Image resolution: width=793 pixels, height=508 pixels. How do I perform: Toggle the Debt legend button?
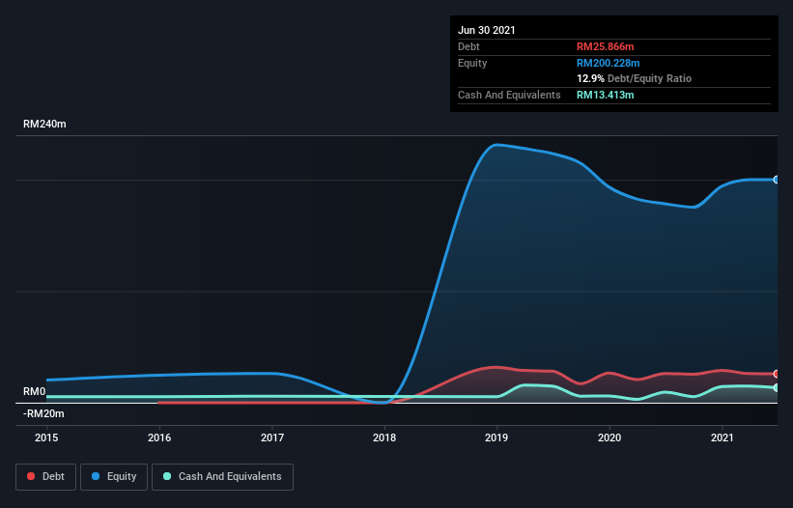click(x=45, y=477)
